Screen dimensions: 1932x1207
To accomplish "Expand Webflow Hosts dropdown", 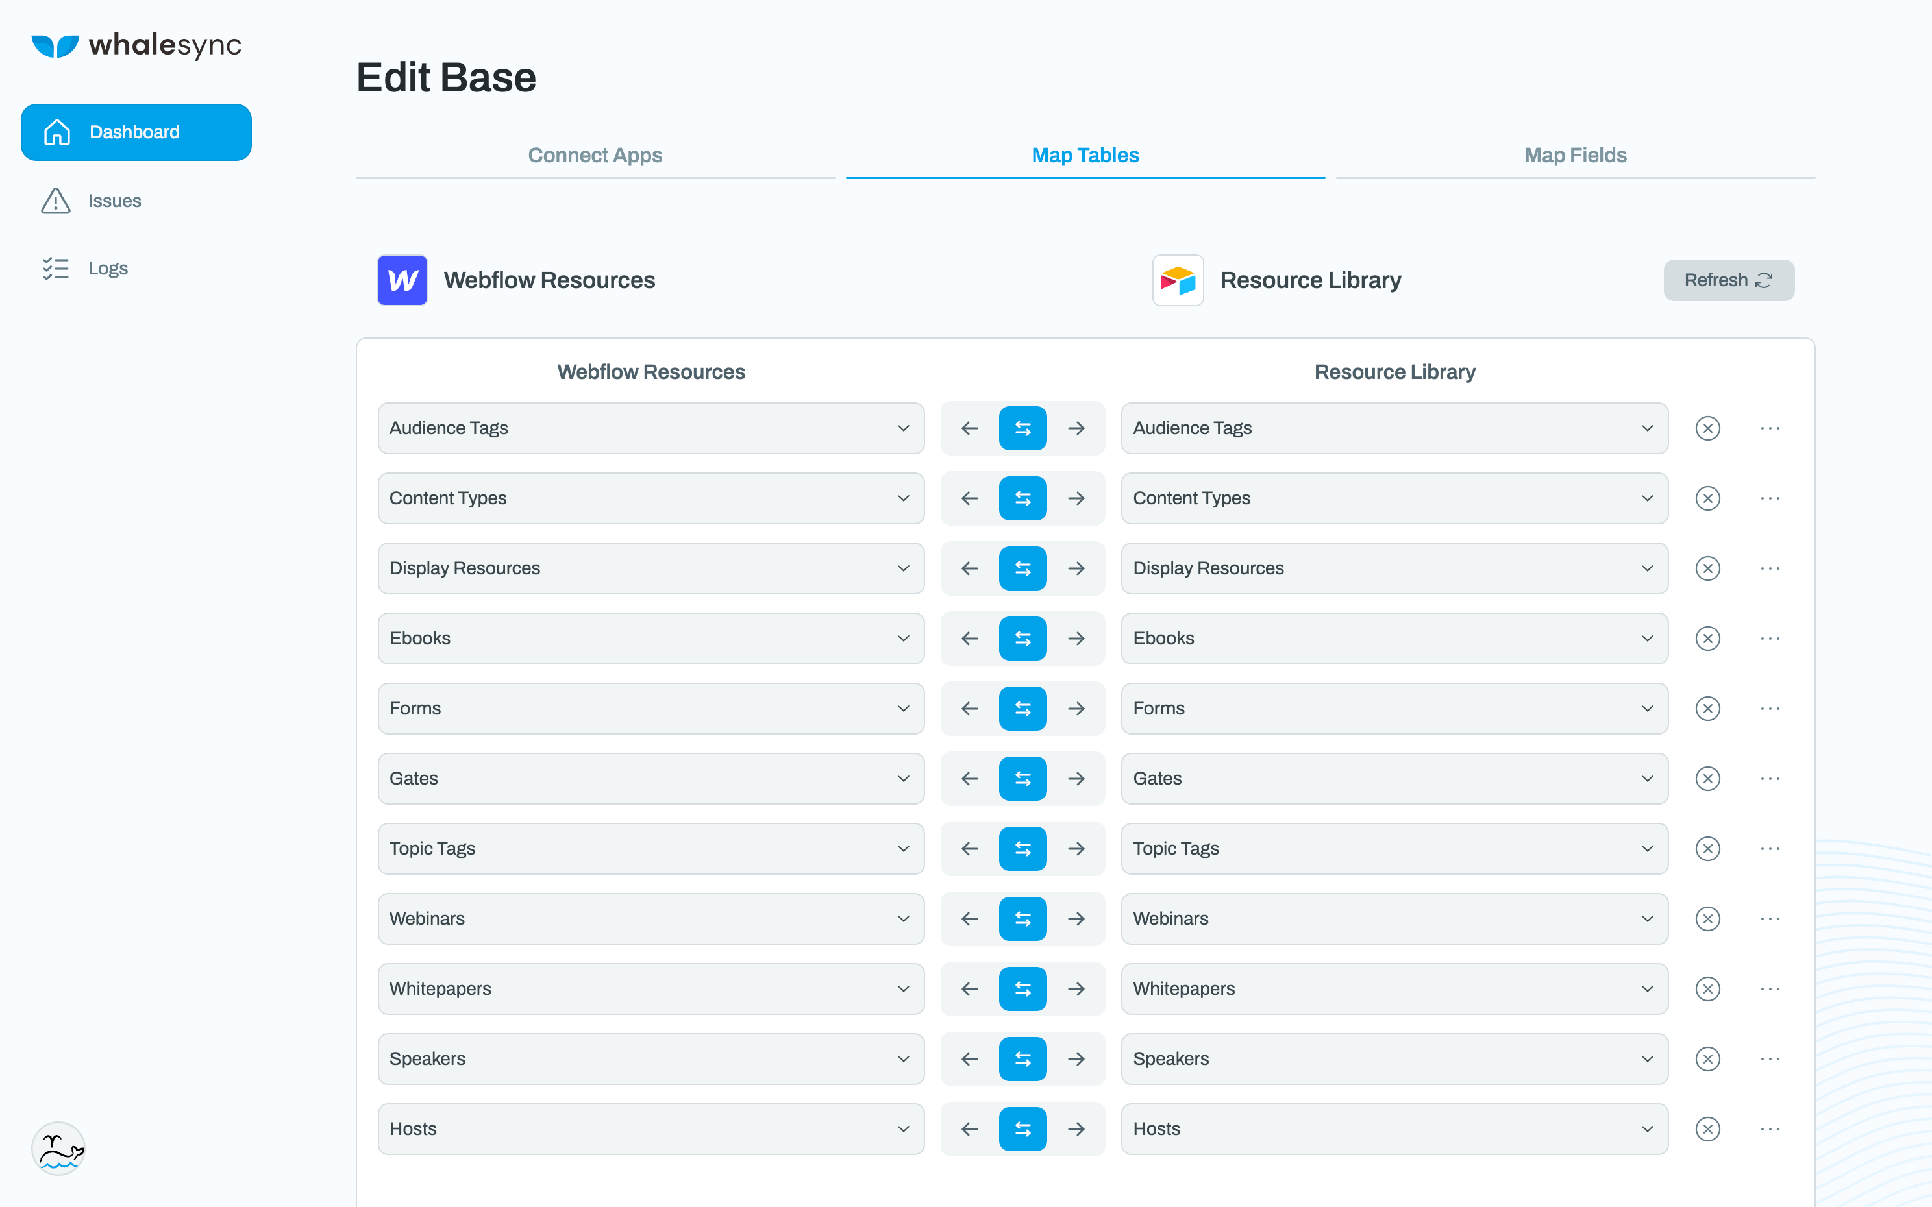I will 650,1128.
